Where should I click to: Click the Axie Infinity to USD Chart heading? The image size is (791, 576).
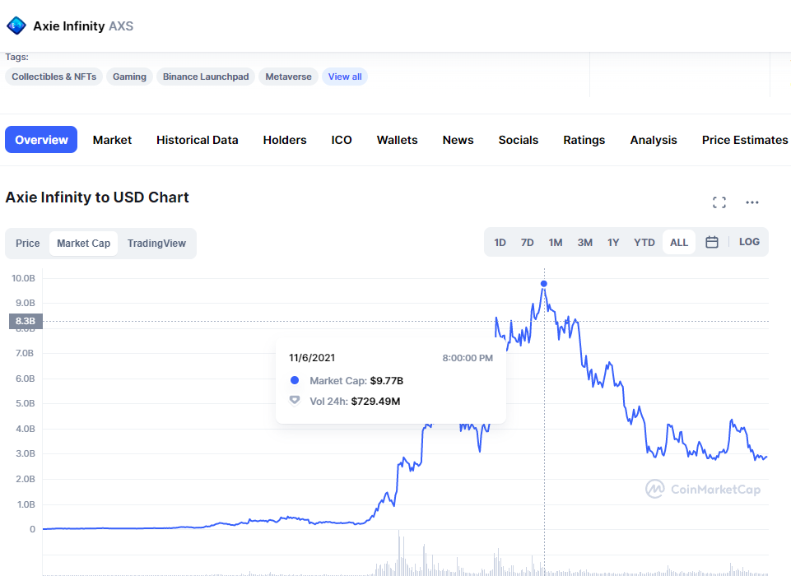[x=97, y=197]
